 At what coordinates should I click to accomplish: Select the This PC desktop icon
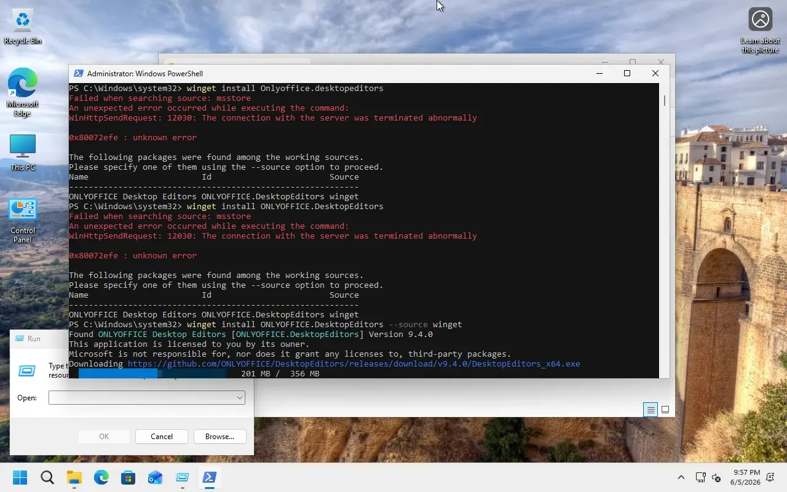point(23,153)
